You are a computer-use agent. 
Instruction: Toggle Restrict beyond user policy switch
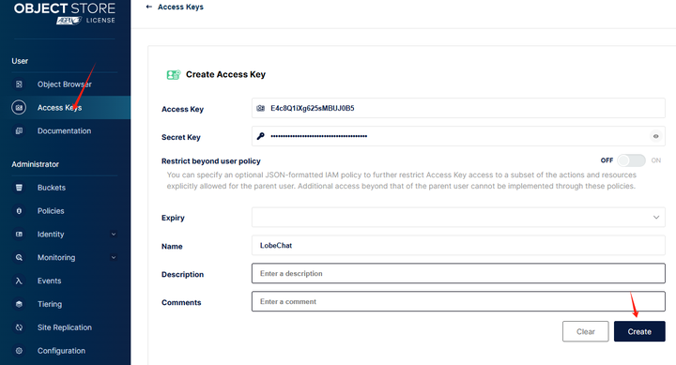pos(631,160)
